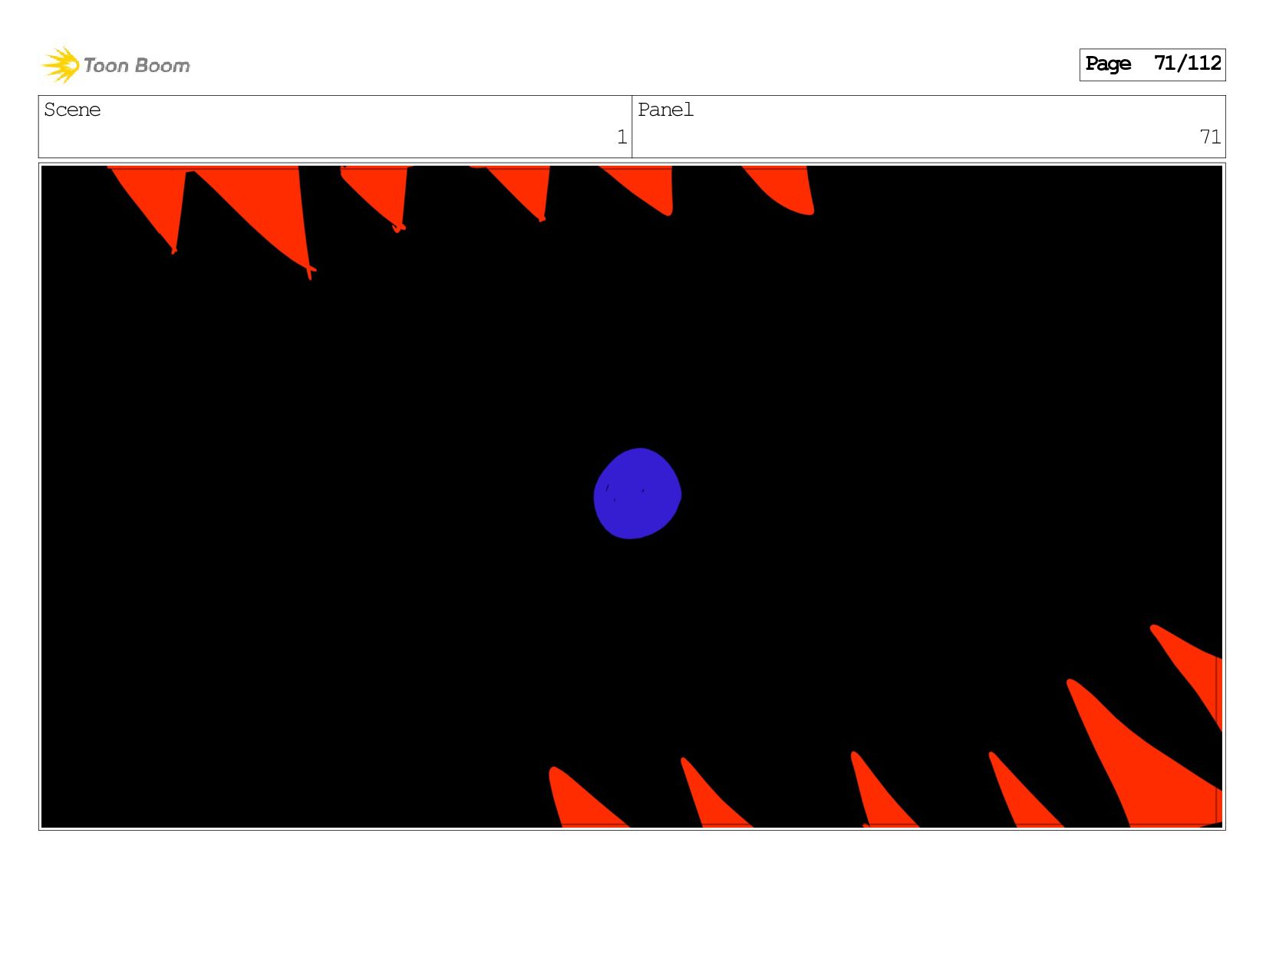Click the panel number 71
This screenshot has height=978, width=1266.
pyautogui.click(x=1210, y=137)
